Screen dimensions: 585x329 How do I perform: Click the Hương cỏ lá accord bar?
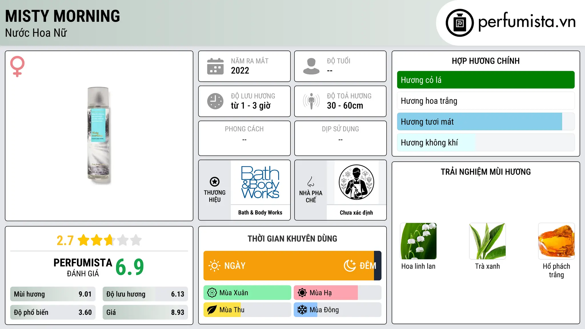[486, 80]
